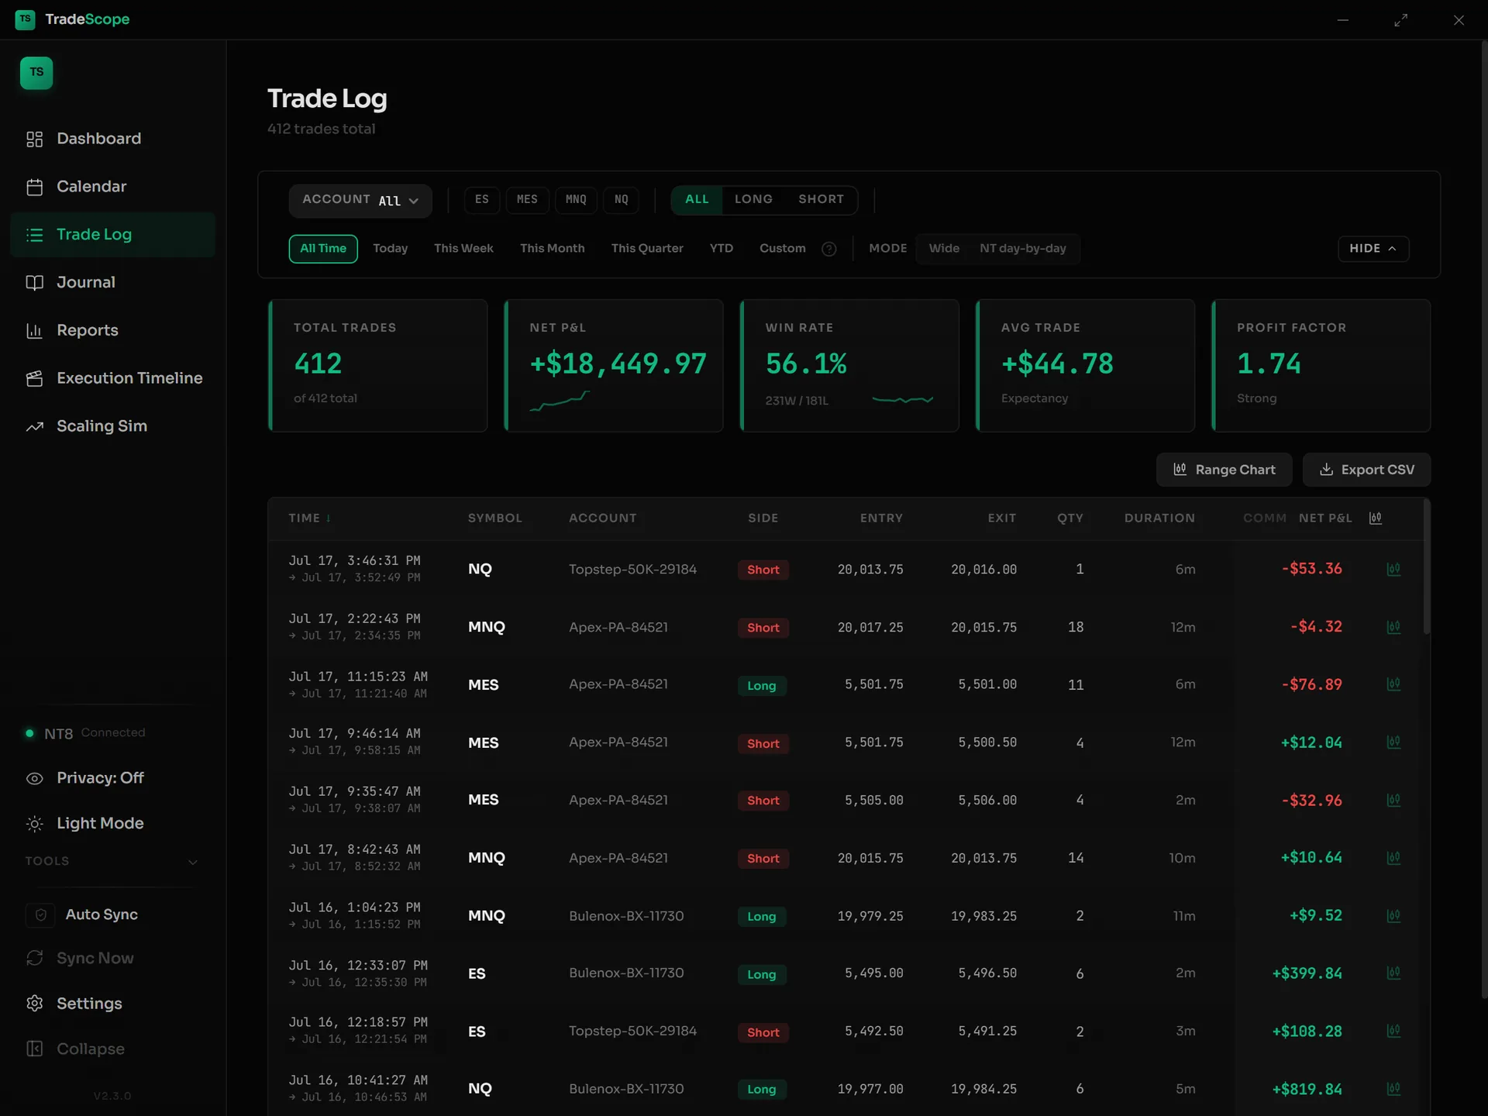Collapse filters with the HIDE button

pyautogui.click(x=1373, y=249)
